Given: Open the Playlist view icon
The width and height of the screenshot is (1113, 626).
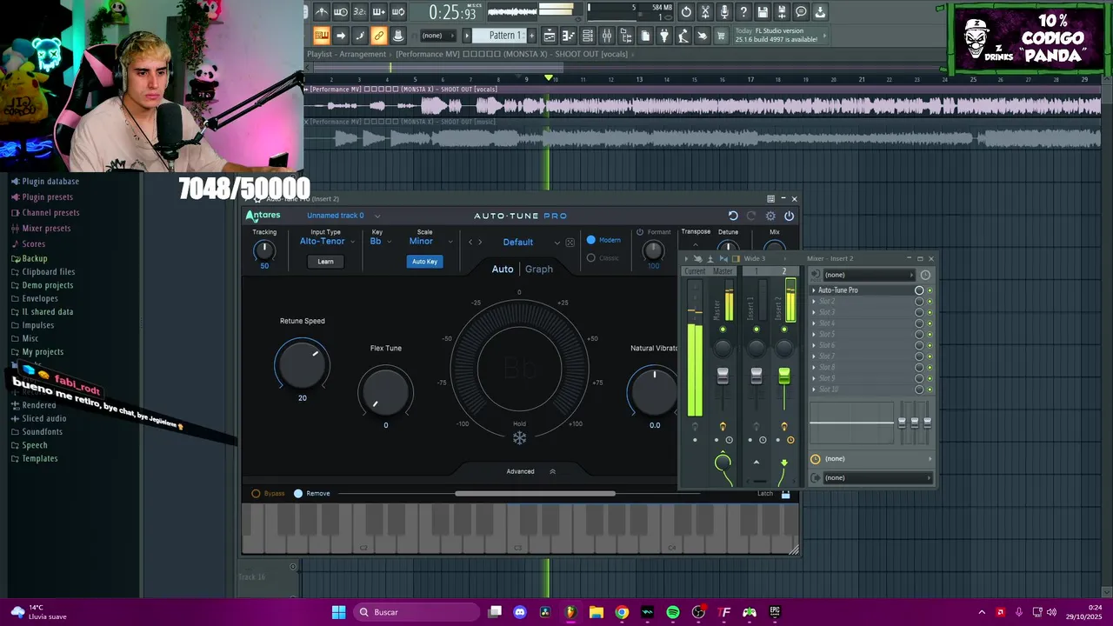Looking at the screenshot, I should pyautogui.click(x=550, y=36).
